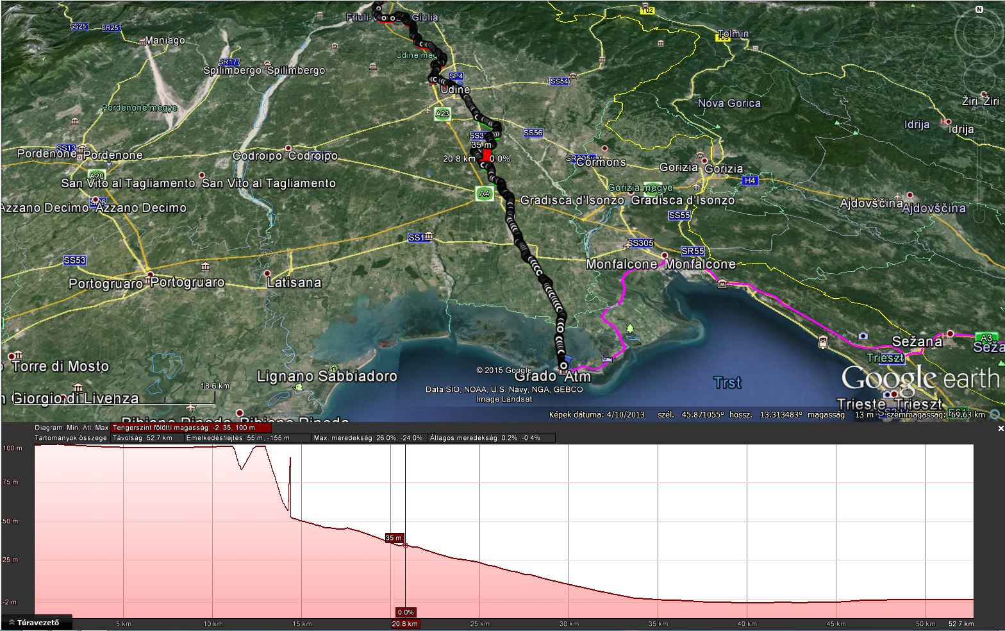Open the Túravezető tour guide panel
Image resolution: width=1005 pixels, height=631 pixels.
click(x=36, y=623)
